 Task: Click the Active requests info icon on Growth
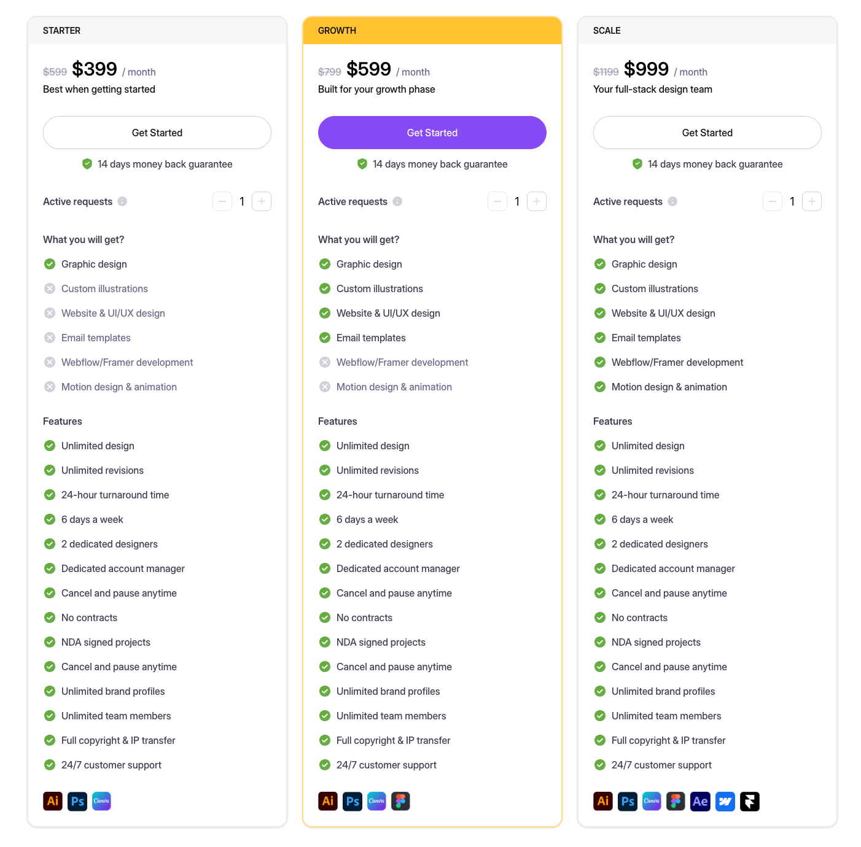[x=397, y=201]
